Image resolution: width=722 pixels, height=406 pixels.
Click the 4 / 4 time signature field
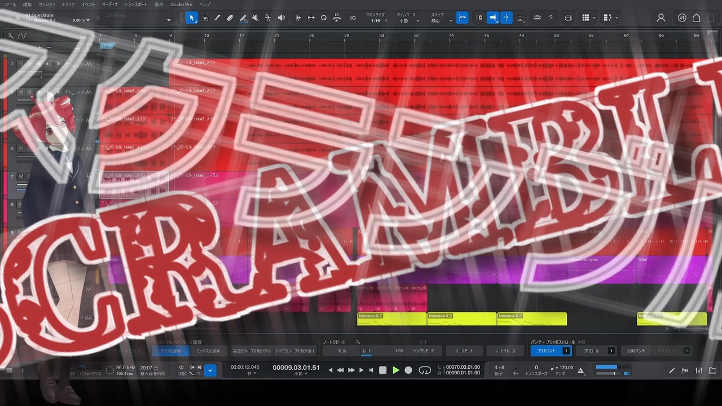[499, 368]
